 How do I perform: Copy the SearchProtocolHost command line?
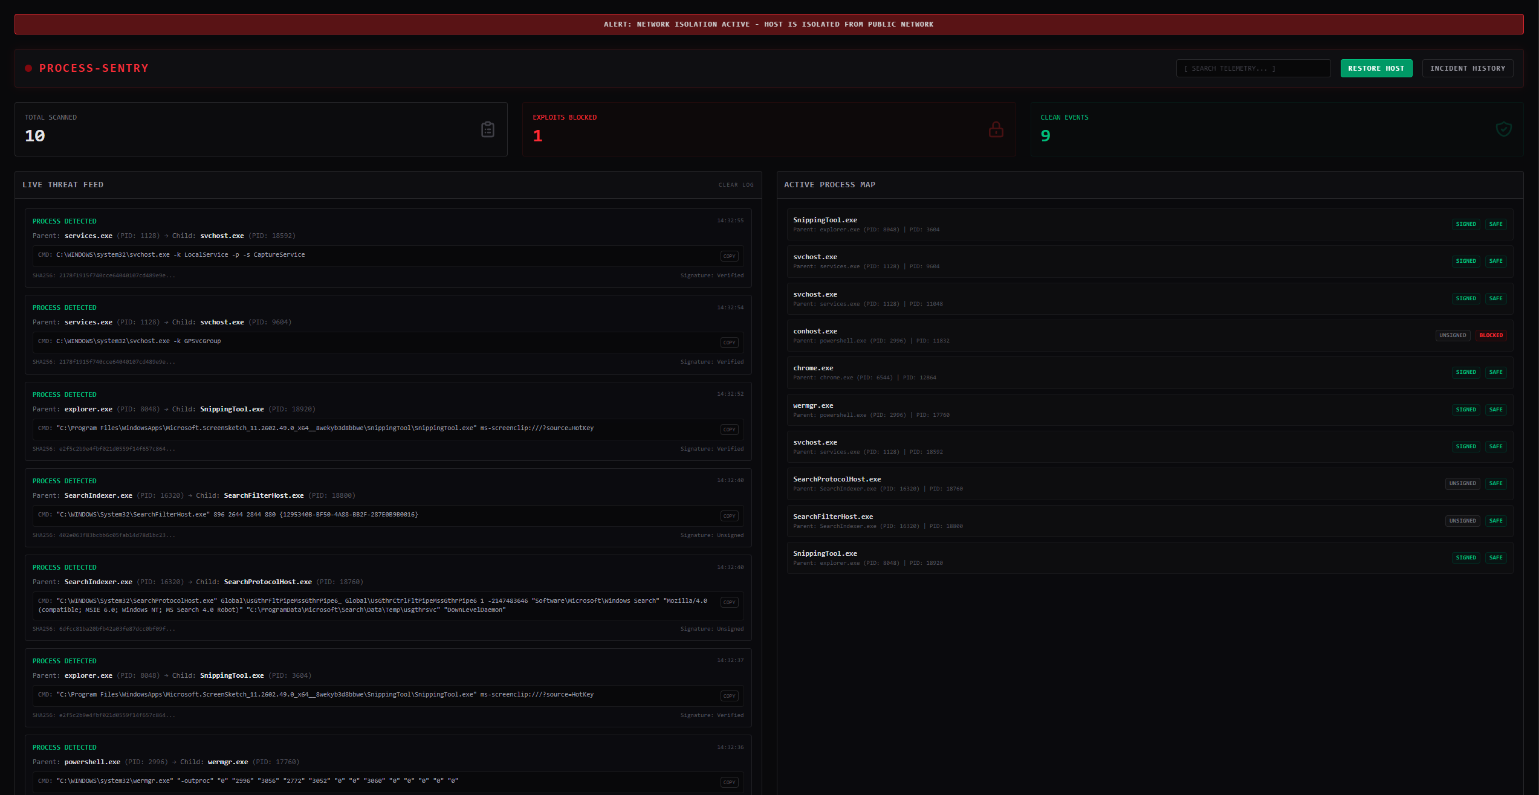tap(729, 602)
